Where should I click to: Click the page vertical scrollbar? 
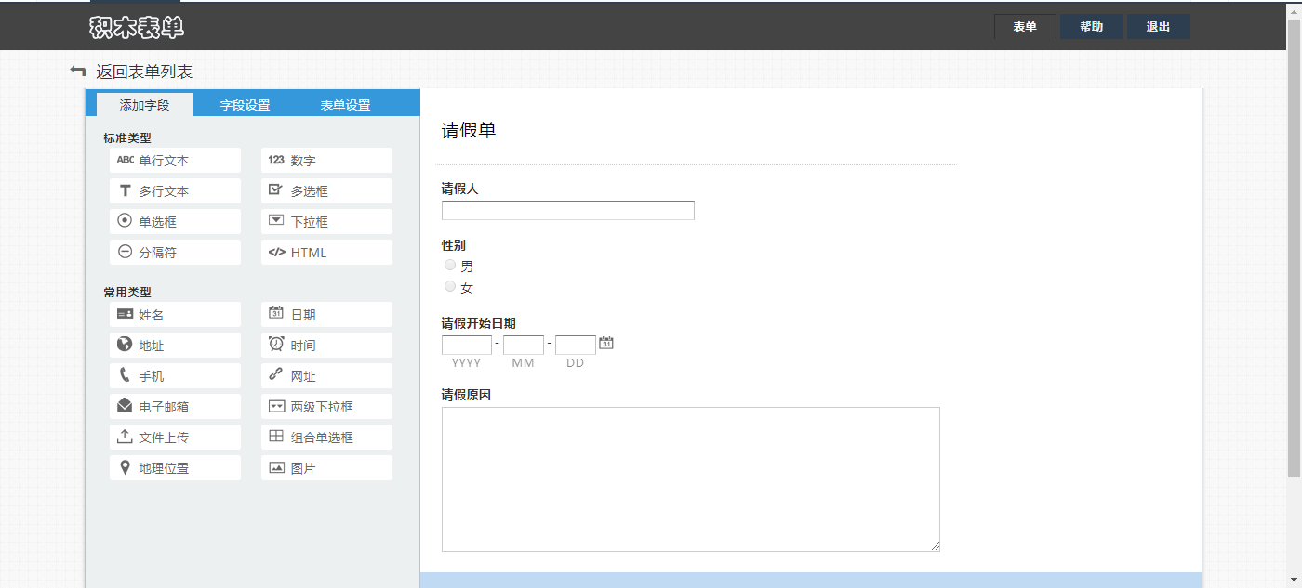(x=1294, y=247)
